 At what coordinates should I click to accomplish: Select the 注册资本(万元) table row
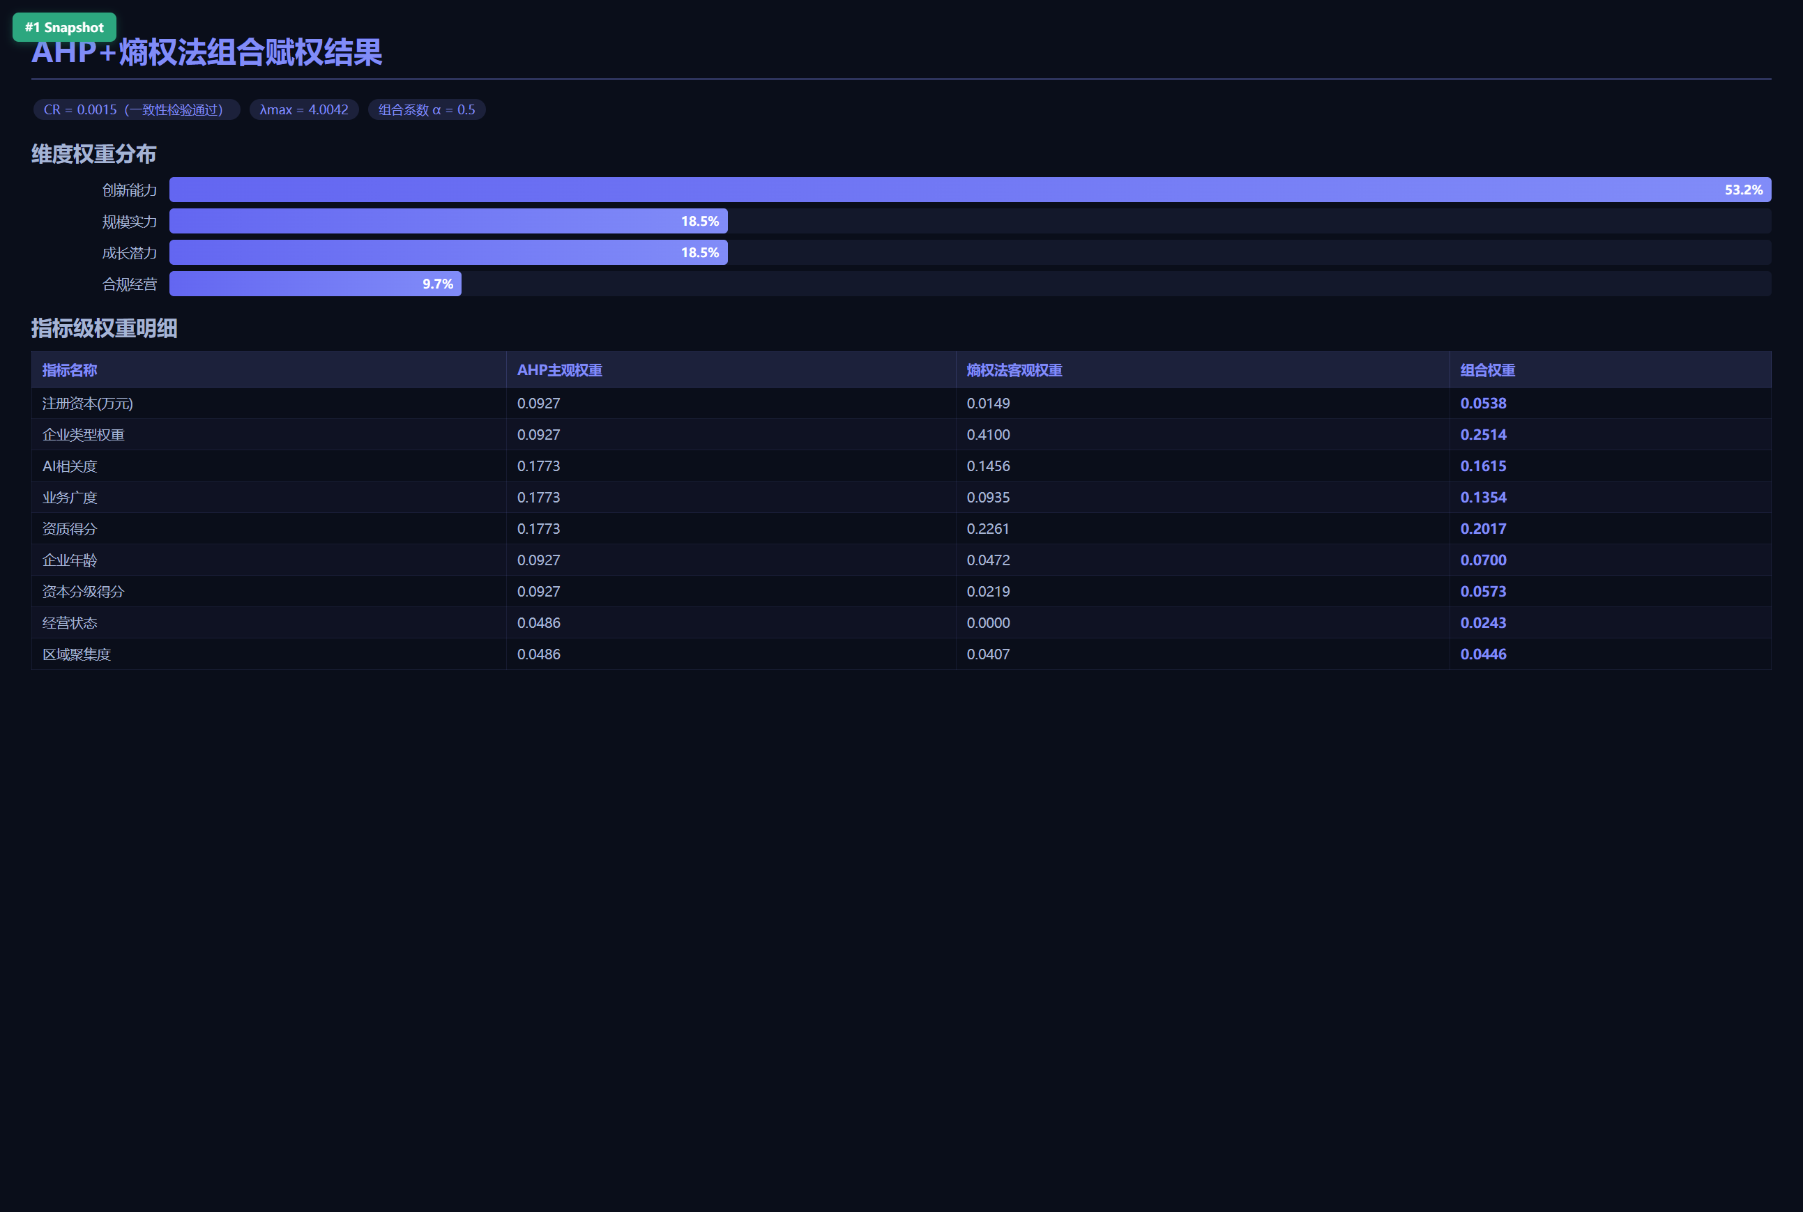[901, 404]
